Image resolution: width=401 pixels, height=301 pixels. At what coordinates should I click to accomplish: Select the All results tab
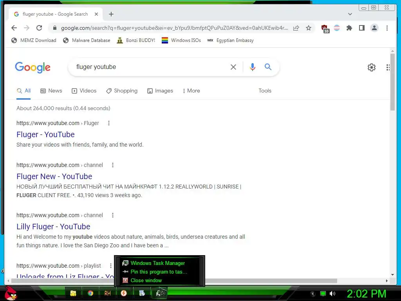coord(23,91)
